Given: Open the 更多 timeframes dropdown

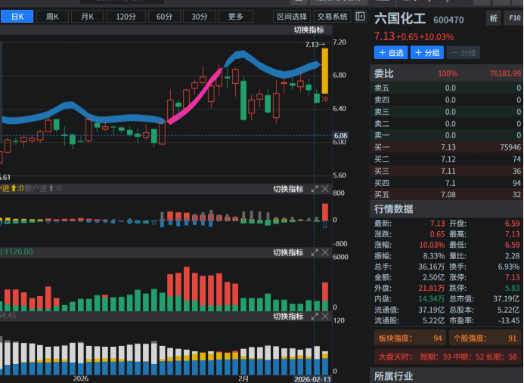Looking at the screenshot, I should 236,17.
